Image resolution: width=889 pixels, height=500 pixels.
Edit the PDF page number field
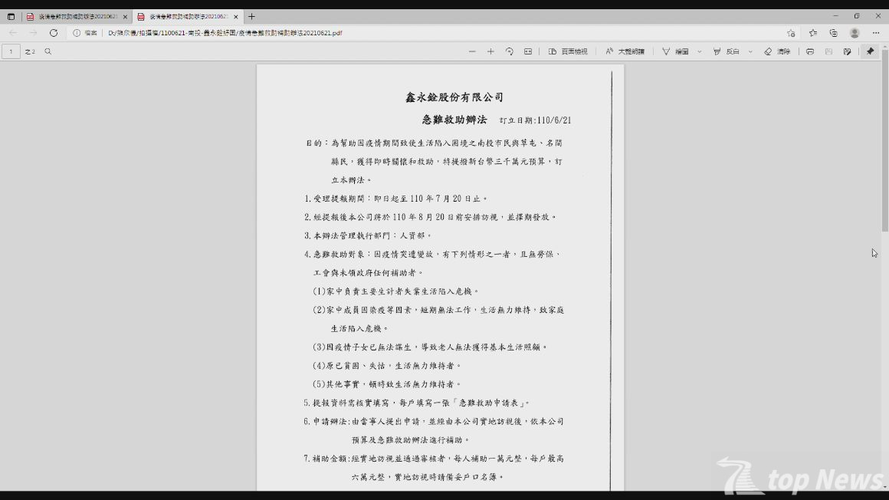point(11,51)
